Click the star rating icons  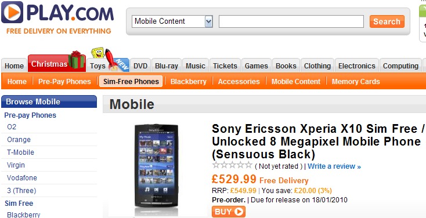pos(232,165)
